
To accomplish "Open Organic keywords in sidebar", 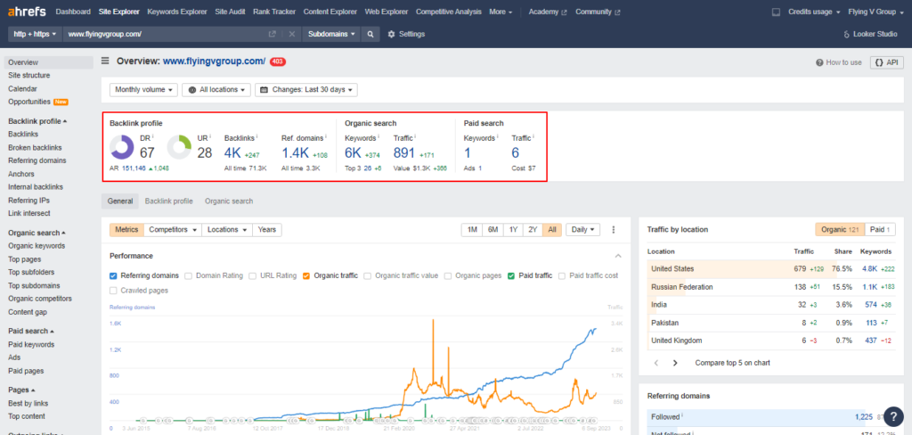I will pyautogui.click(x=37, y=246).
